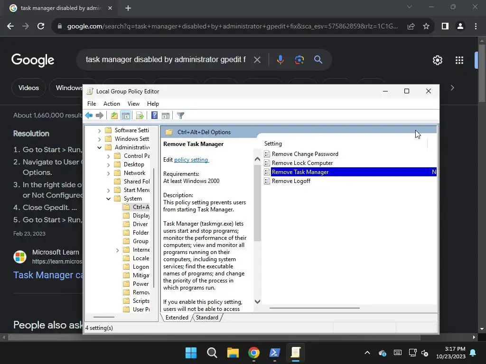Clear the Google search box

[257, 59]
